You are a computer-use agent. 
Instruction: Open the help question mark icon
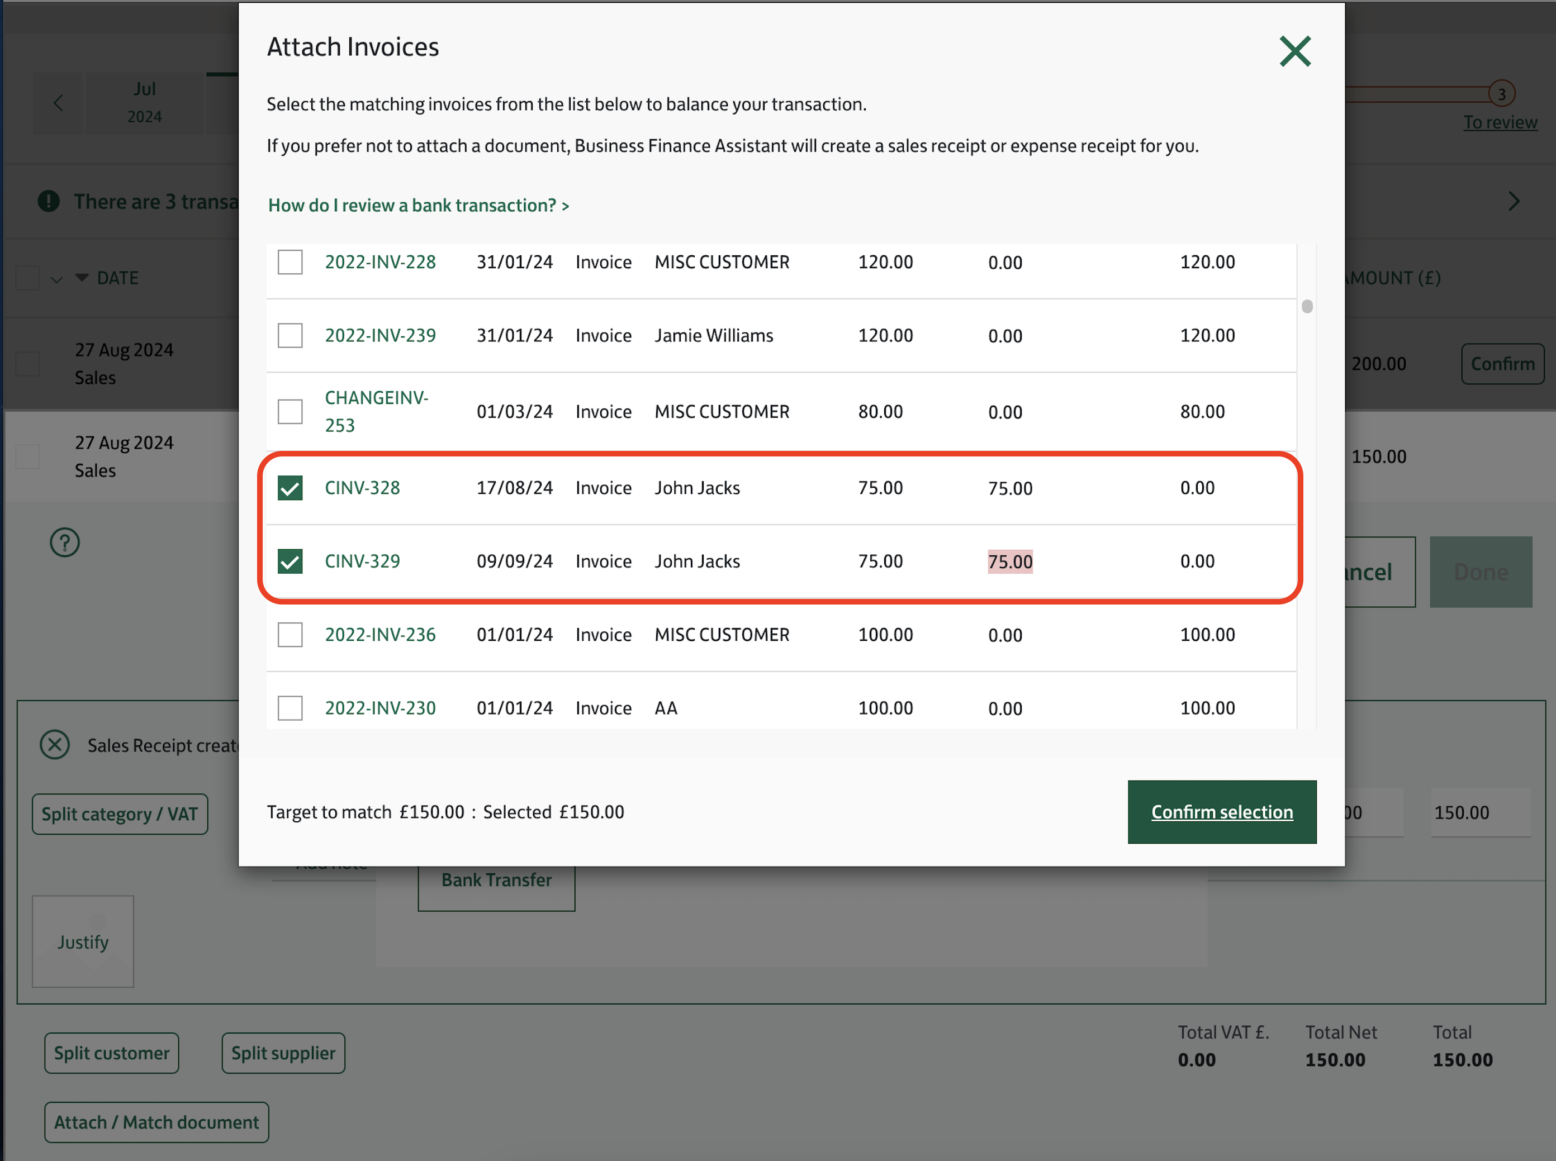pos(65,543)
